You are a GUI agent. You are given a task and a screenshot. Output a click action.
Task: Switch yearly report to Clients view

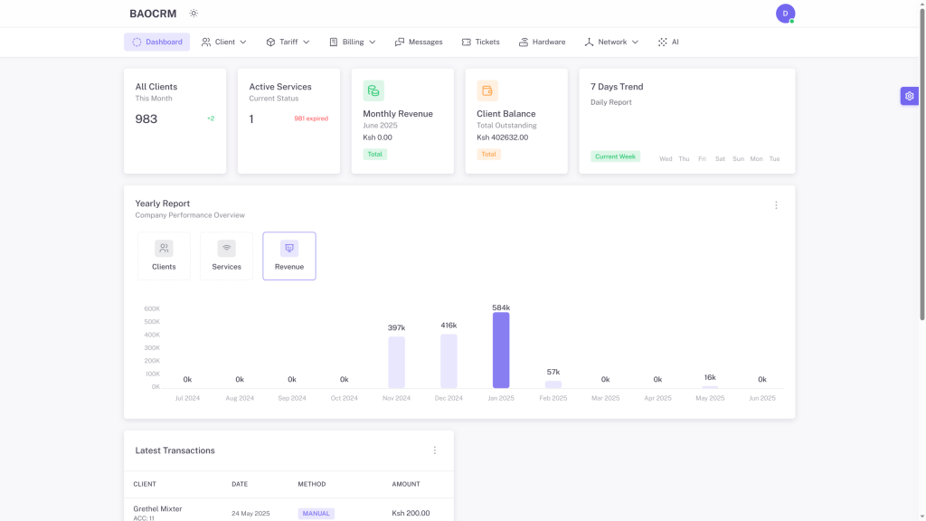click(164, 256)
